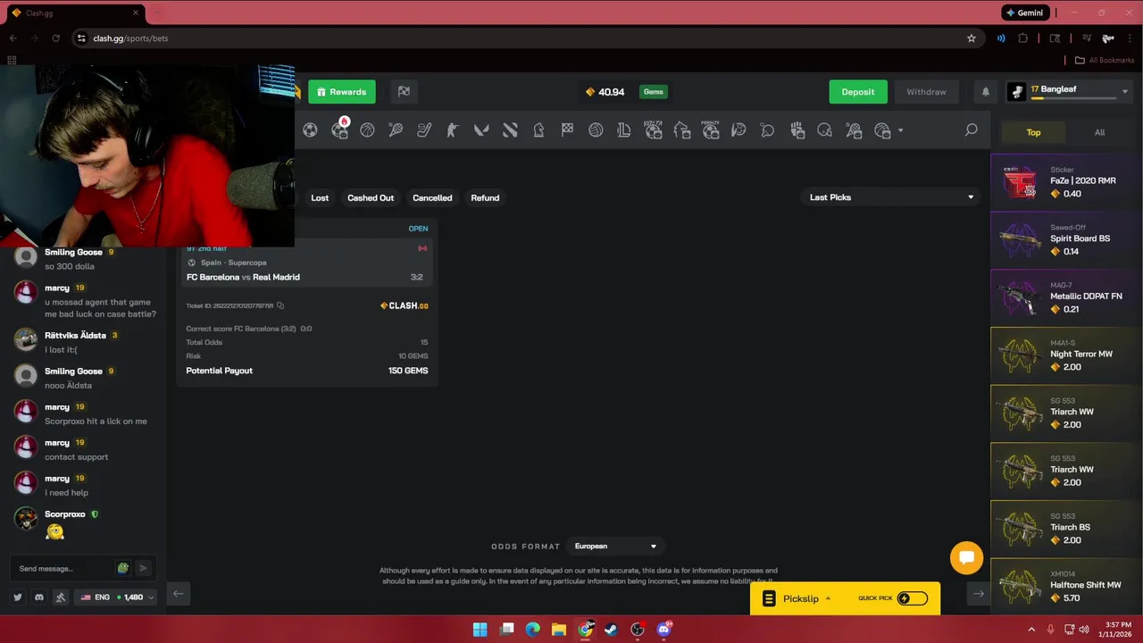Screen dimensions: 1143x643
Task: Open the League of Legends icon
Action: pyautogui.click(x=624, y=130)
